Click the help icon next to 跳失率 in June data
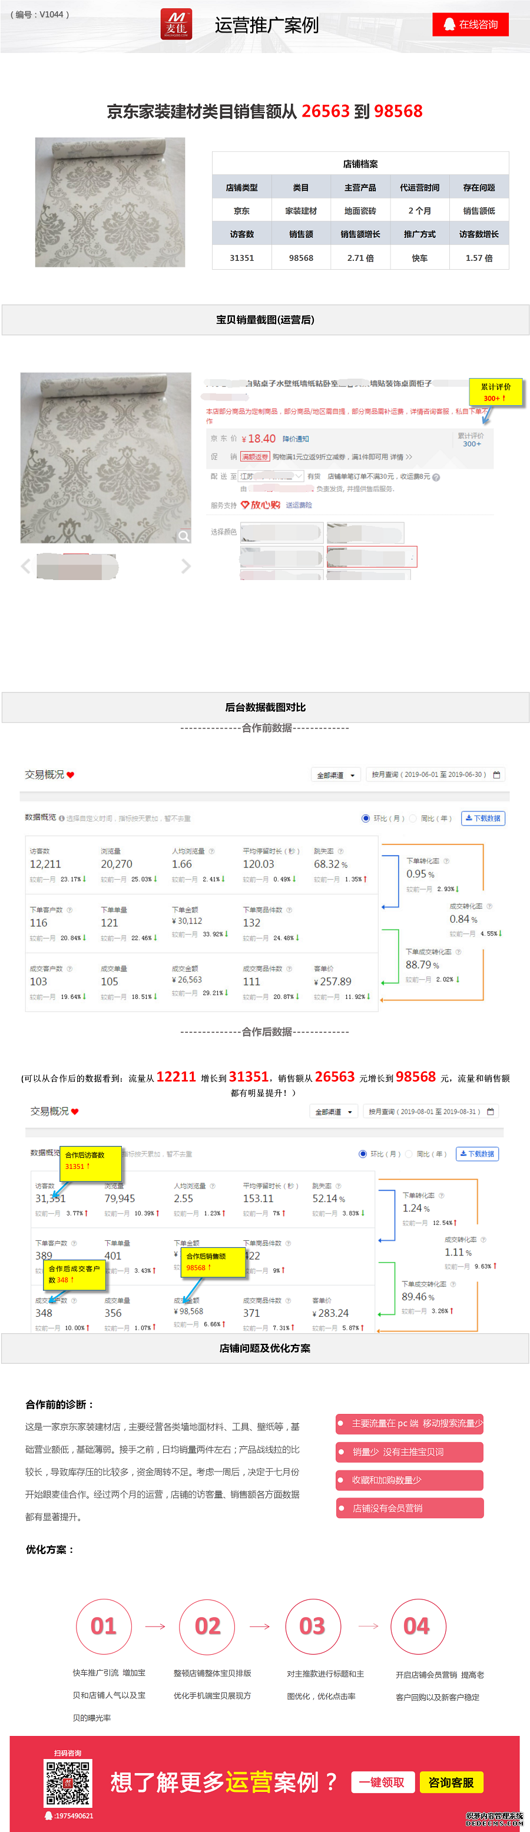 (340, 852)
